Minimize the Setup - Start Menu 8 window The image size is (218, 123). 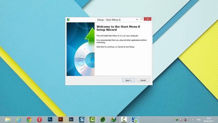pos(137,19)
